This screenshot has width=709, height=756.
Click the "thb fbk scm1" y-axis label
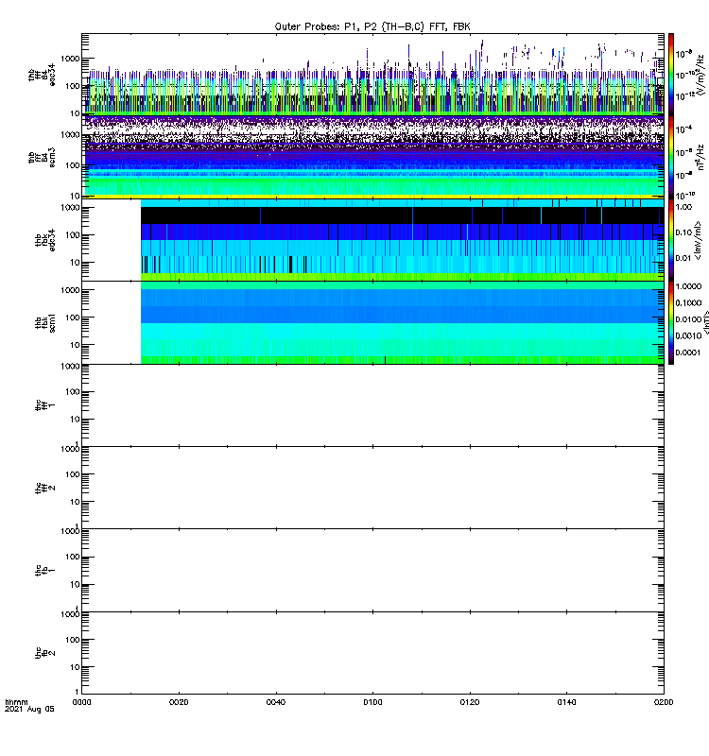[x=44, y=322]
